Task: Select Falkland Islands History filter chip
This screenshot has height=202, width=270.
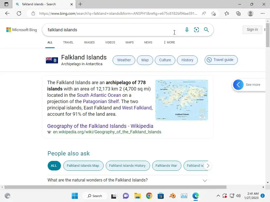Action: coord(128,166)
